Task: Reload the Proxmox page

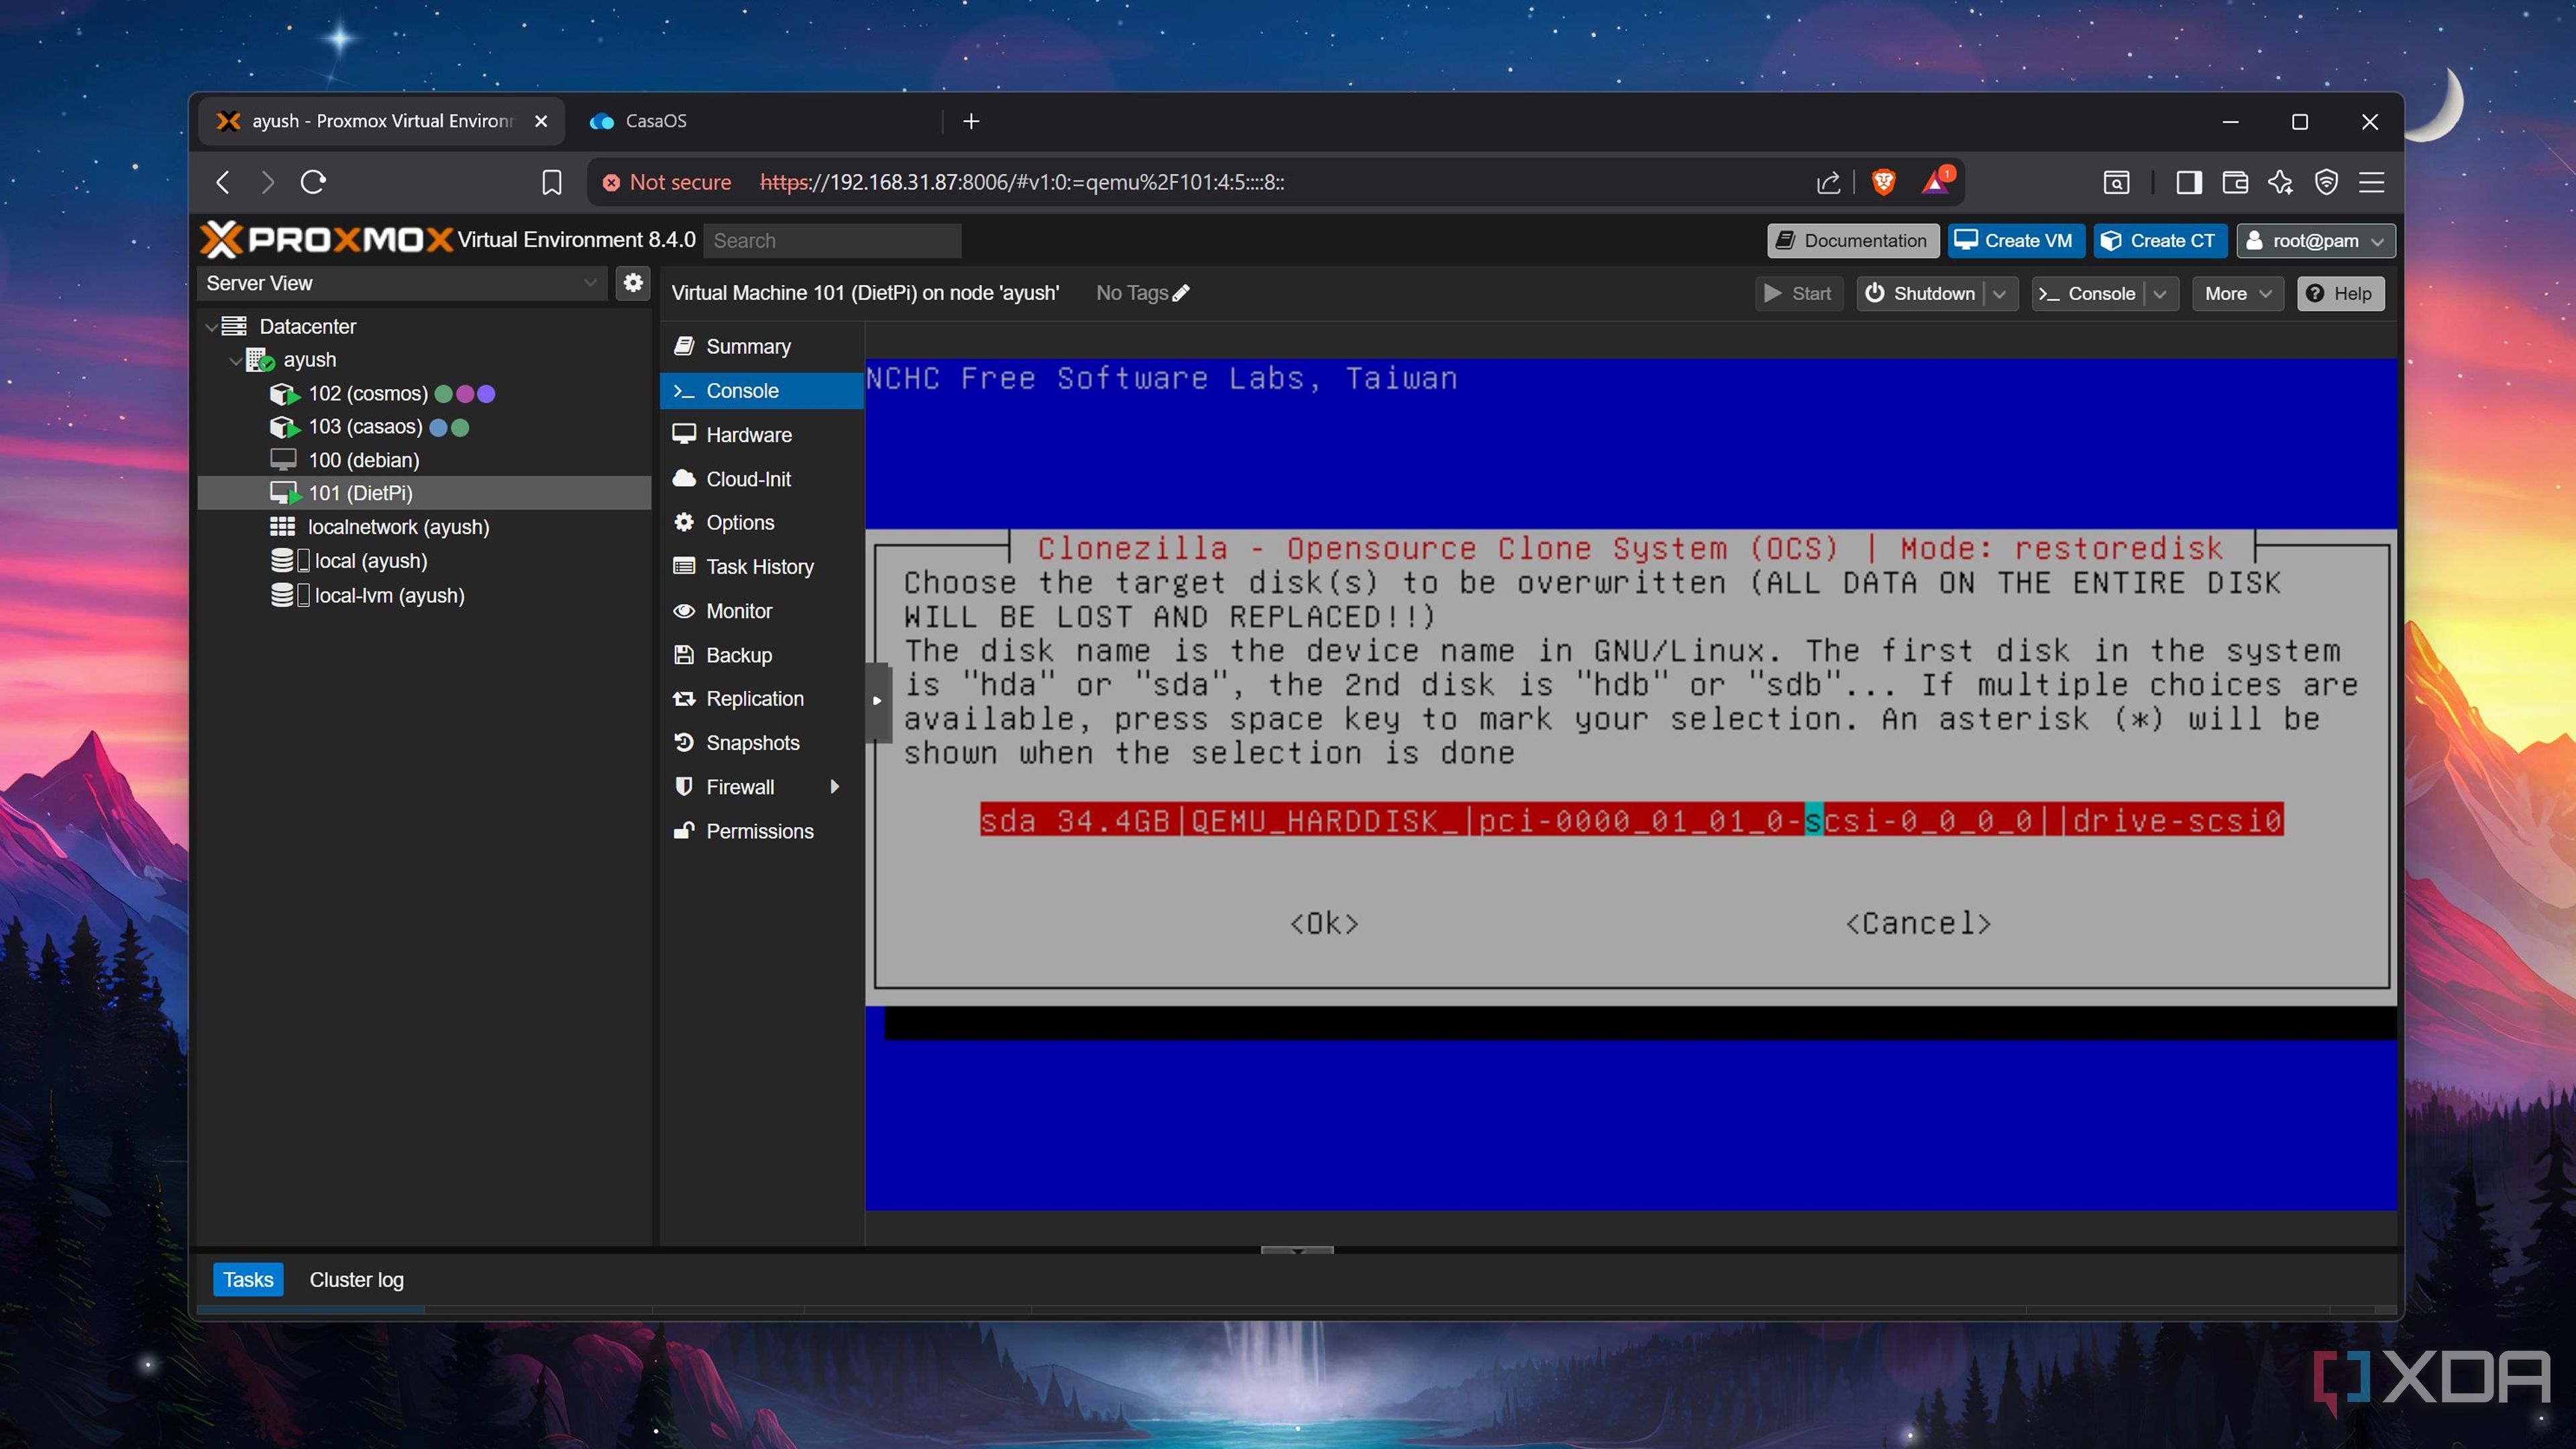Action: click(314, 182)
